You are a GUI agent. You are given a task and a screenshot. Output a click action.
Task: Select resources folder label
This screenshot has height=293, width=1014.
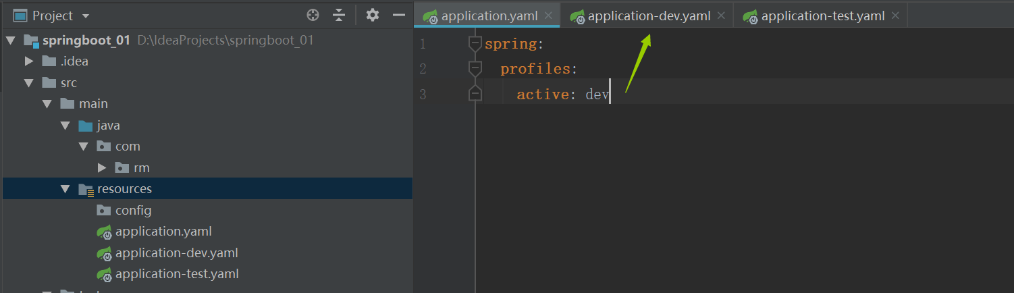click(x=125, y=189)
